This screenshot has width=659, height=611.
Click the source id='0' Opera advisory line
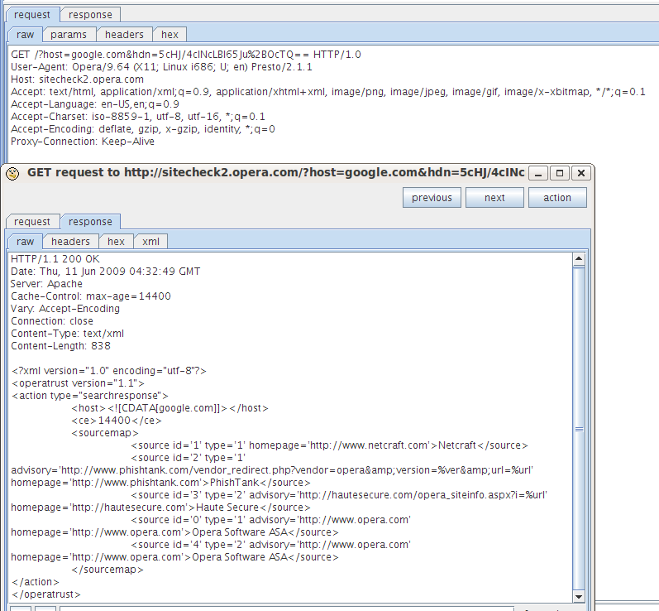[270, 520]
